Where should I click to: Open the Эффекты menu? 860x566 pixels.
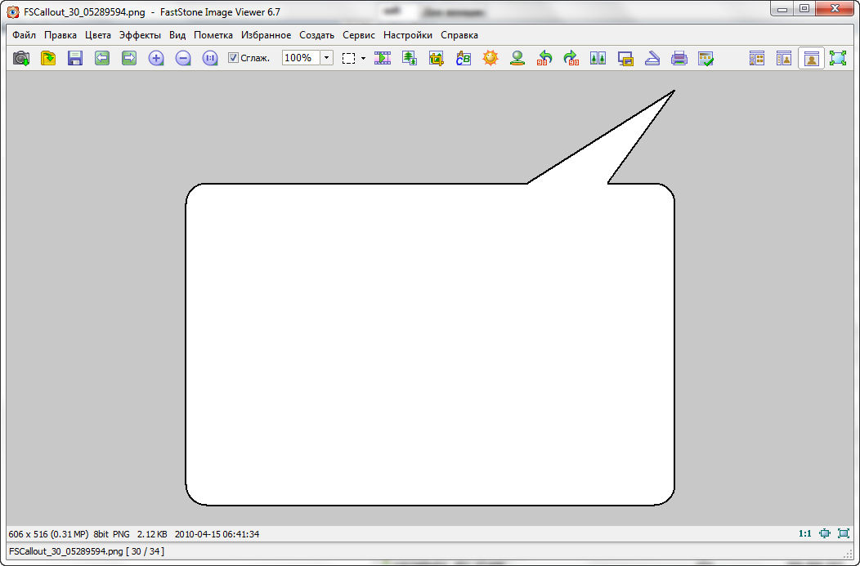140,35
